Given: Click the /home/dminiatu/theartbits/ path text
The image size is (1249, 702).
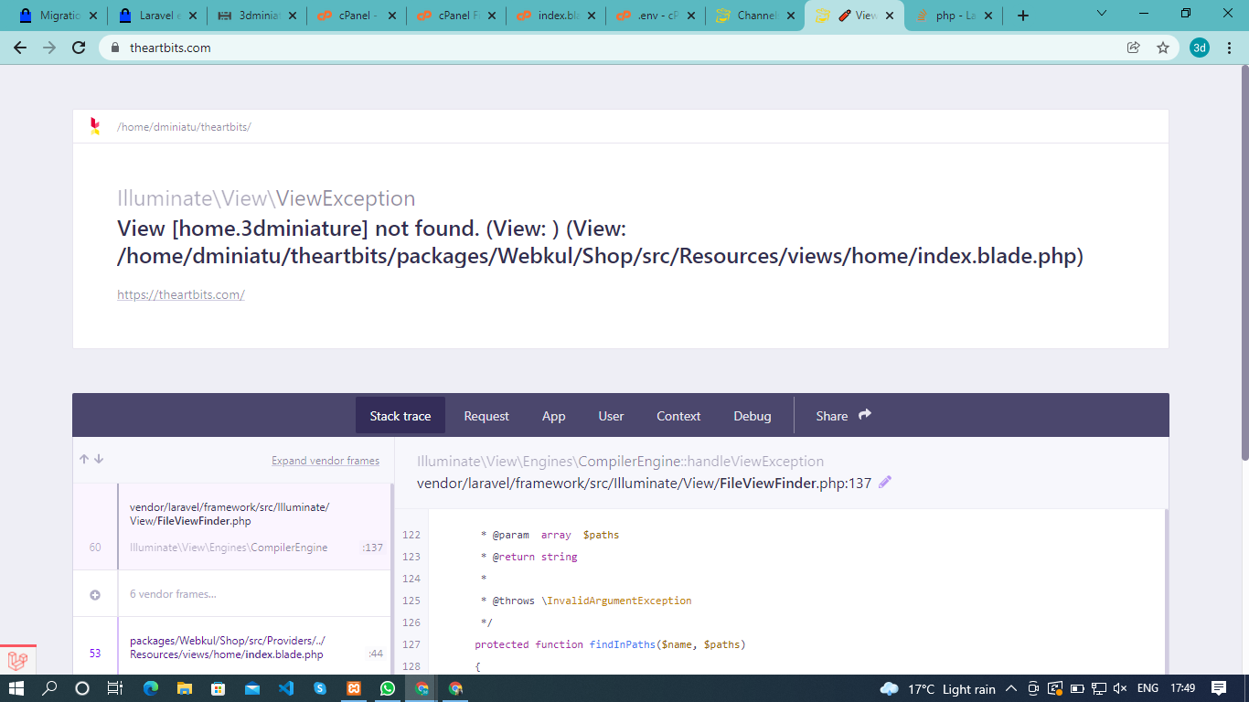Looking at the screenshot, I should tap(184, 127).
